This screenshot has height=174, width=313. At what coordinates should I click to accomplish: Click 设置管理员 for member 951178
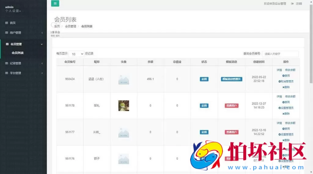[286, 108]
